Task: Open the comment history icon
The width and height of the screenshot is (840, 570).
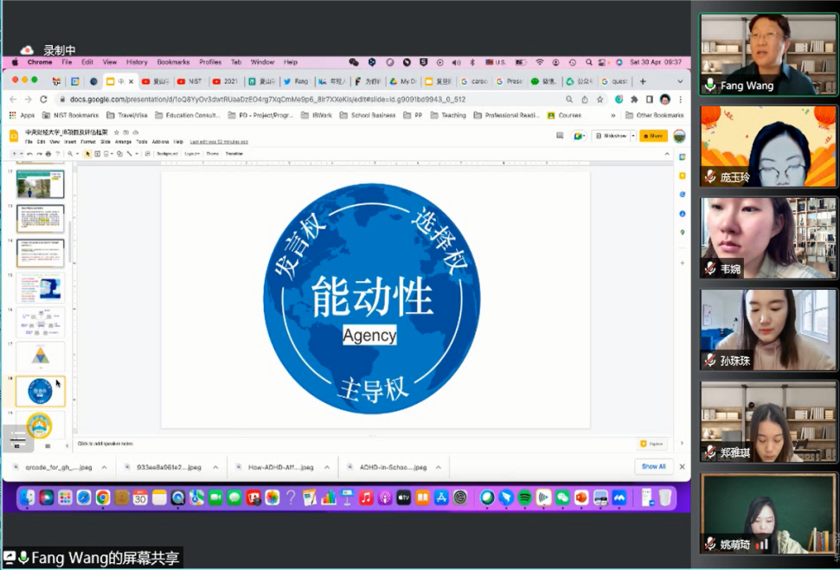Action: [560, 136]
